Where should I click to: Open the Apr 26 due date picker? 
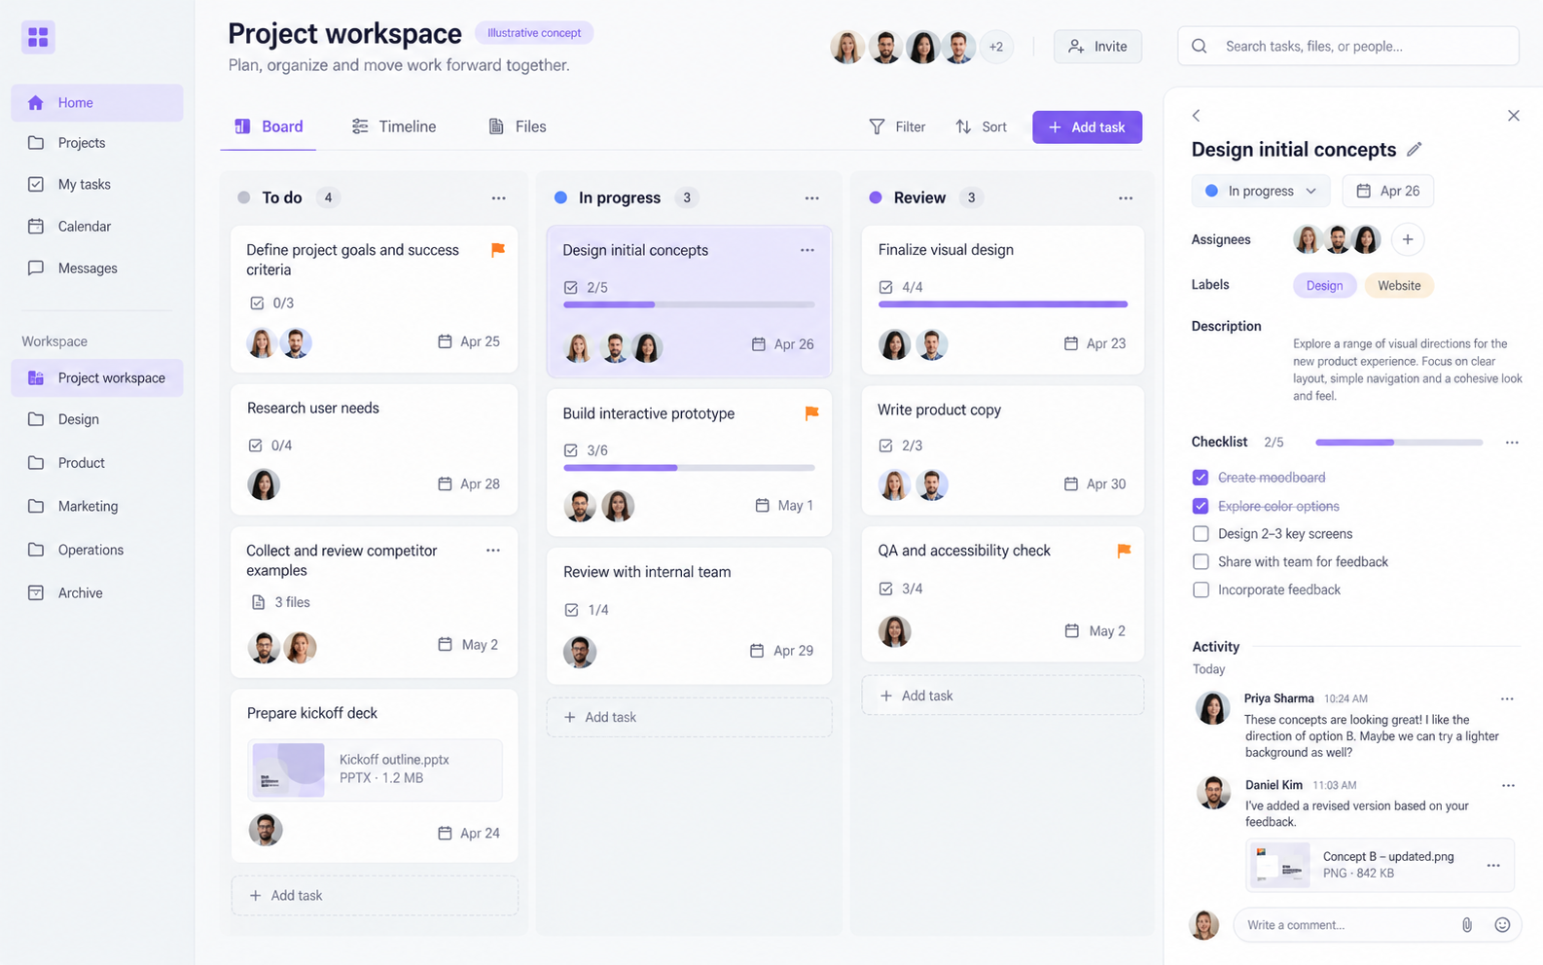click(1387, 191)
